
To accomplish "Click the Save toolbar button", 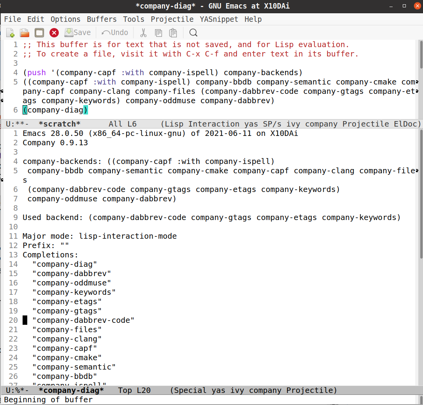I will (x=78, y=33).
